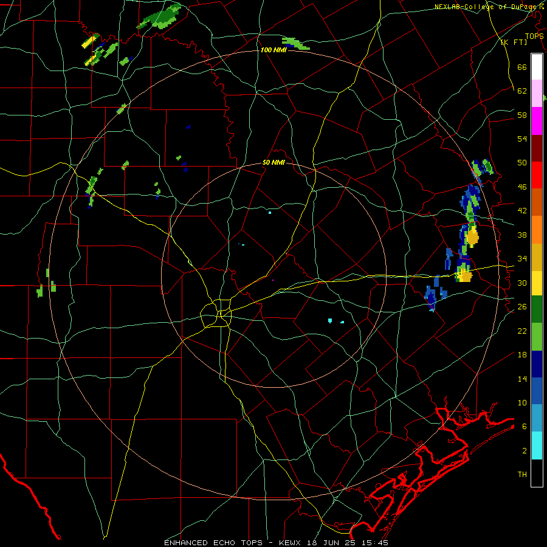The width and height of the screenshot is (547, 547).
Task: Click the "66" legend value
Action: click(522, 67)
